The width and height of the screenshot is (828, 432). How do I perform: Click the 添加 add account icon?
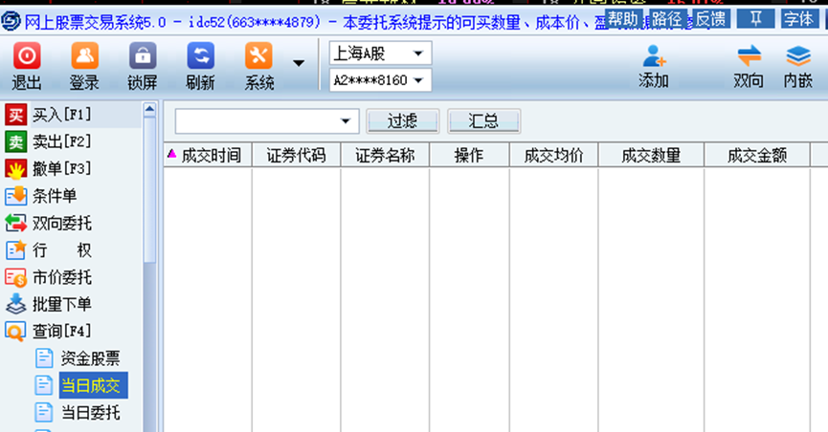(x=654, y=56)
